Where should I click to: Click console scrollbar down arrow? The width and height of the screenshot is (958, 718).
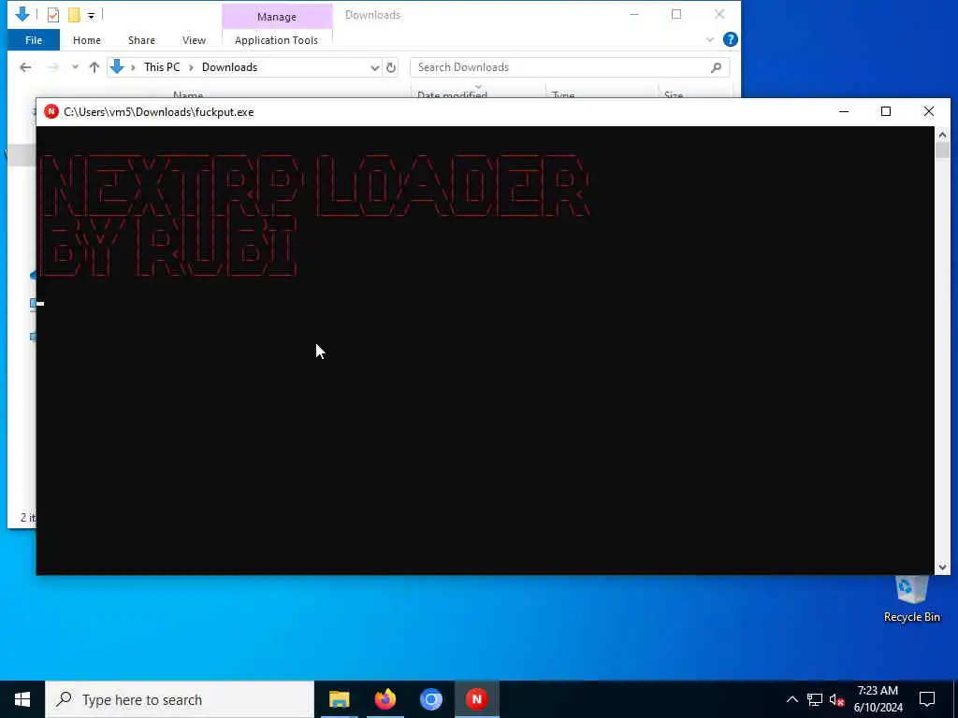[x=942, y=567]
